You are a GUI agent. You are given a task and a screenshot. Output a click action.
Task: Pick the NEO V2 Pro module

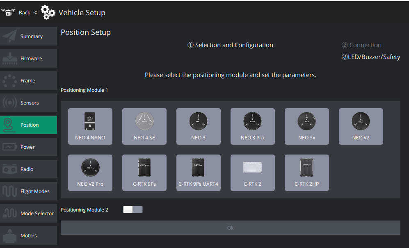point(90,173)
